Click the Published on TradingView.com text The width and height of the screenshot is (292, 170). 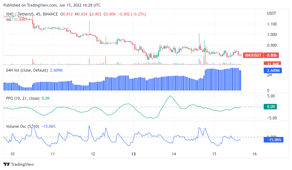(52, 5)
